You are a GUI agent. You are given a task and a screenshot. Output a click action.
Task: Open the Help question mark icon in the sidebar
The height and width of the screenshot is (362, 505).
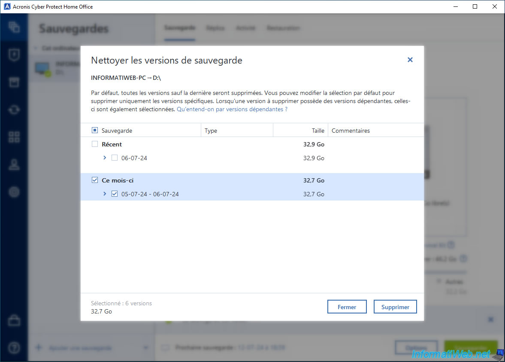click(14, 347)
